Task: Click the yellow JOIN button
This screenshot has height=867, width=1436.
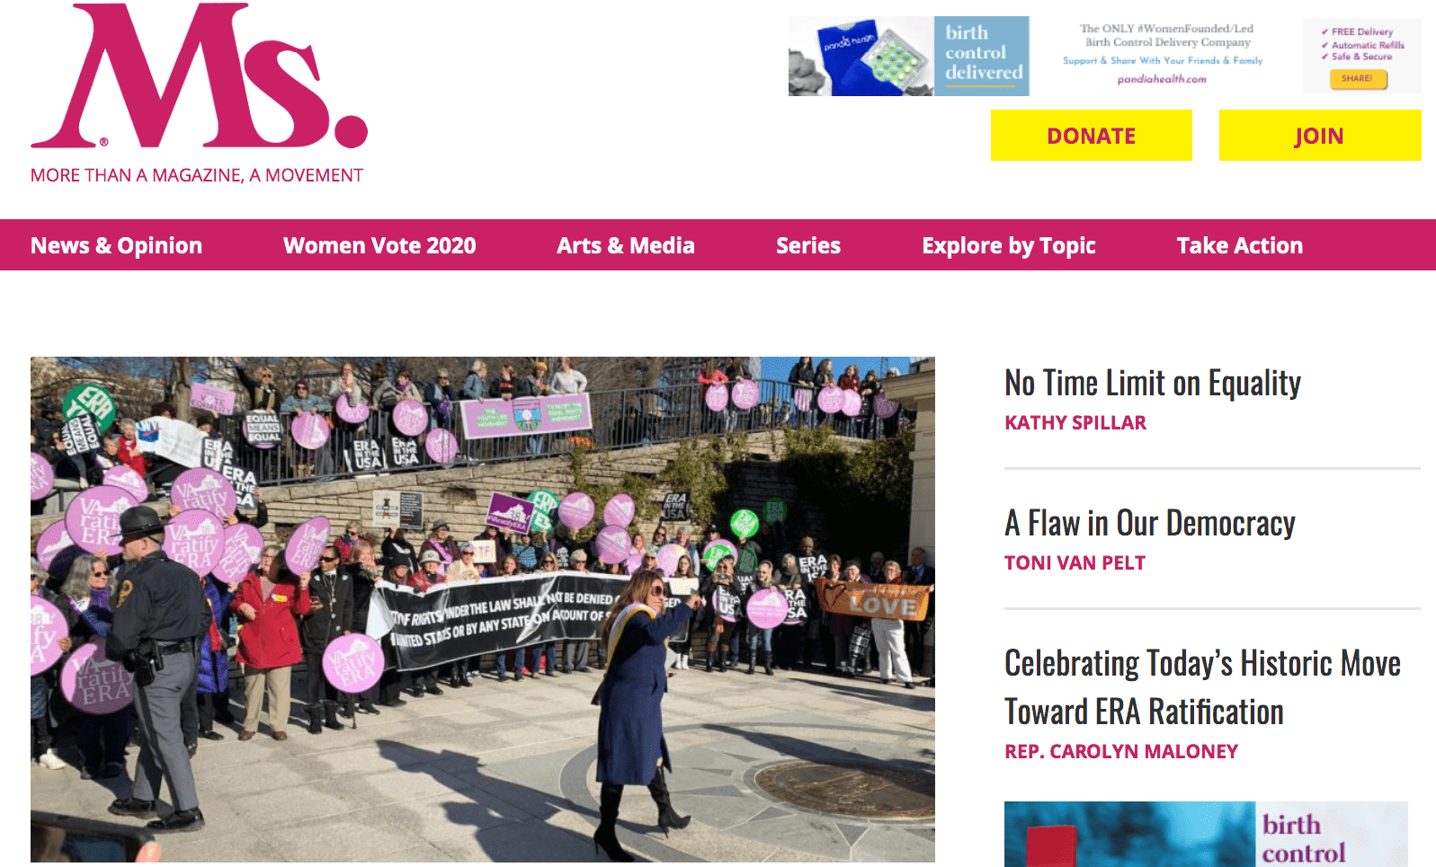Action: (1320, 136)
